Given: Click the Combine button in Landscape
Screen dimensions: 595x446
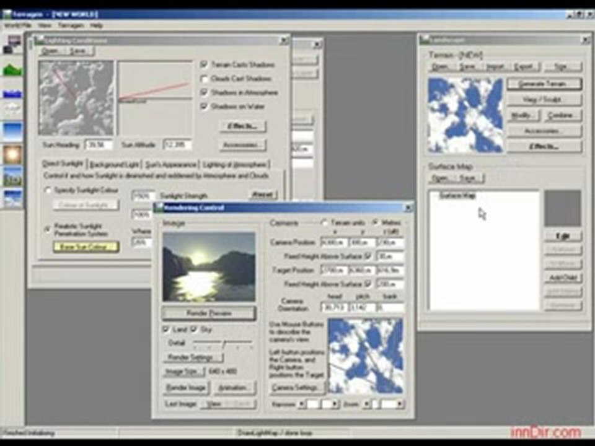Looking at the screenshot, I should click(562, 115).
